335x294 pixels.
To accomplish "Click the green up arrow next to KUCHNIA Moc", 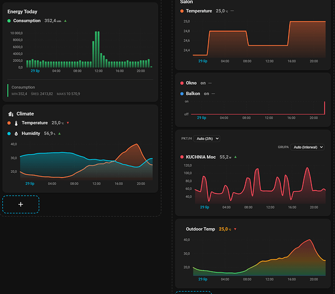I will point(236,157).
